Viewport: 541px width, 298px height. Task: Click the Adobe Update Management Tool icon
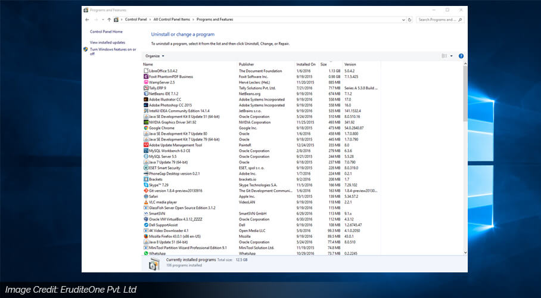click(146, 145)
